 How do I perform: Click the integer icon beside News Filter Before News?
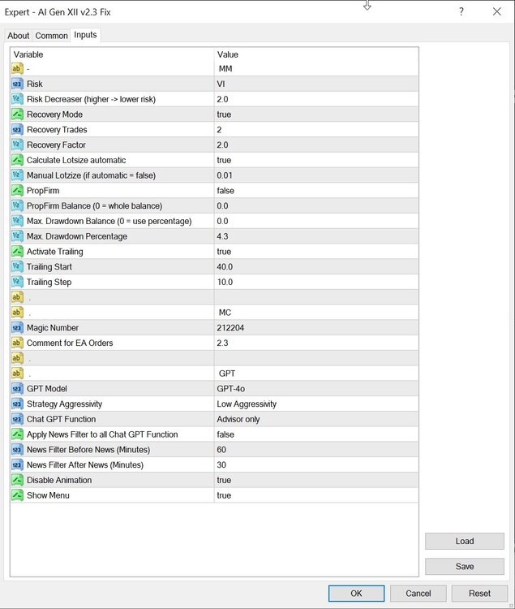[x=17, y=449]
